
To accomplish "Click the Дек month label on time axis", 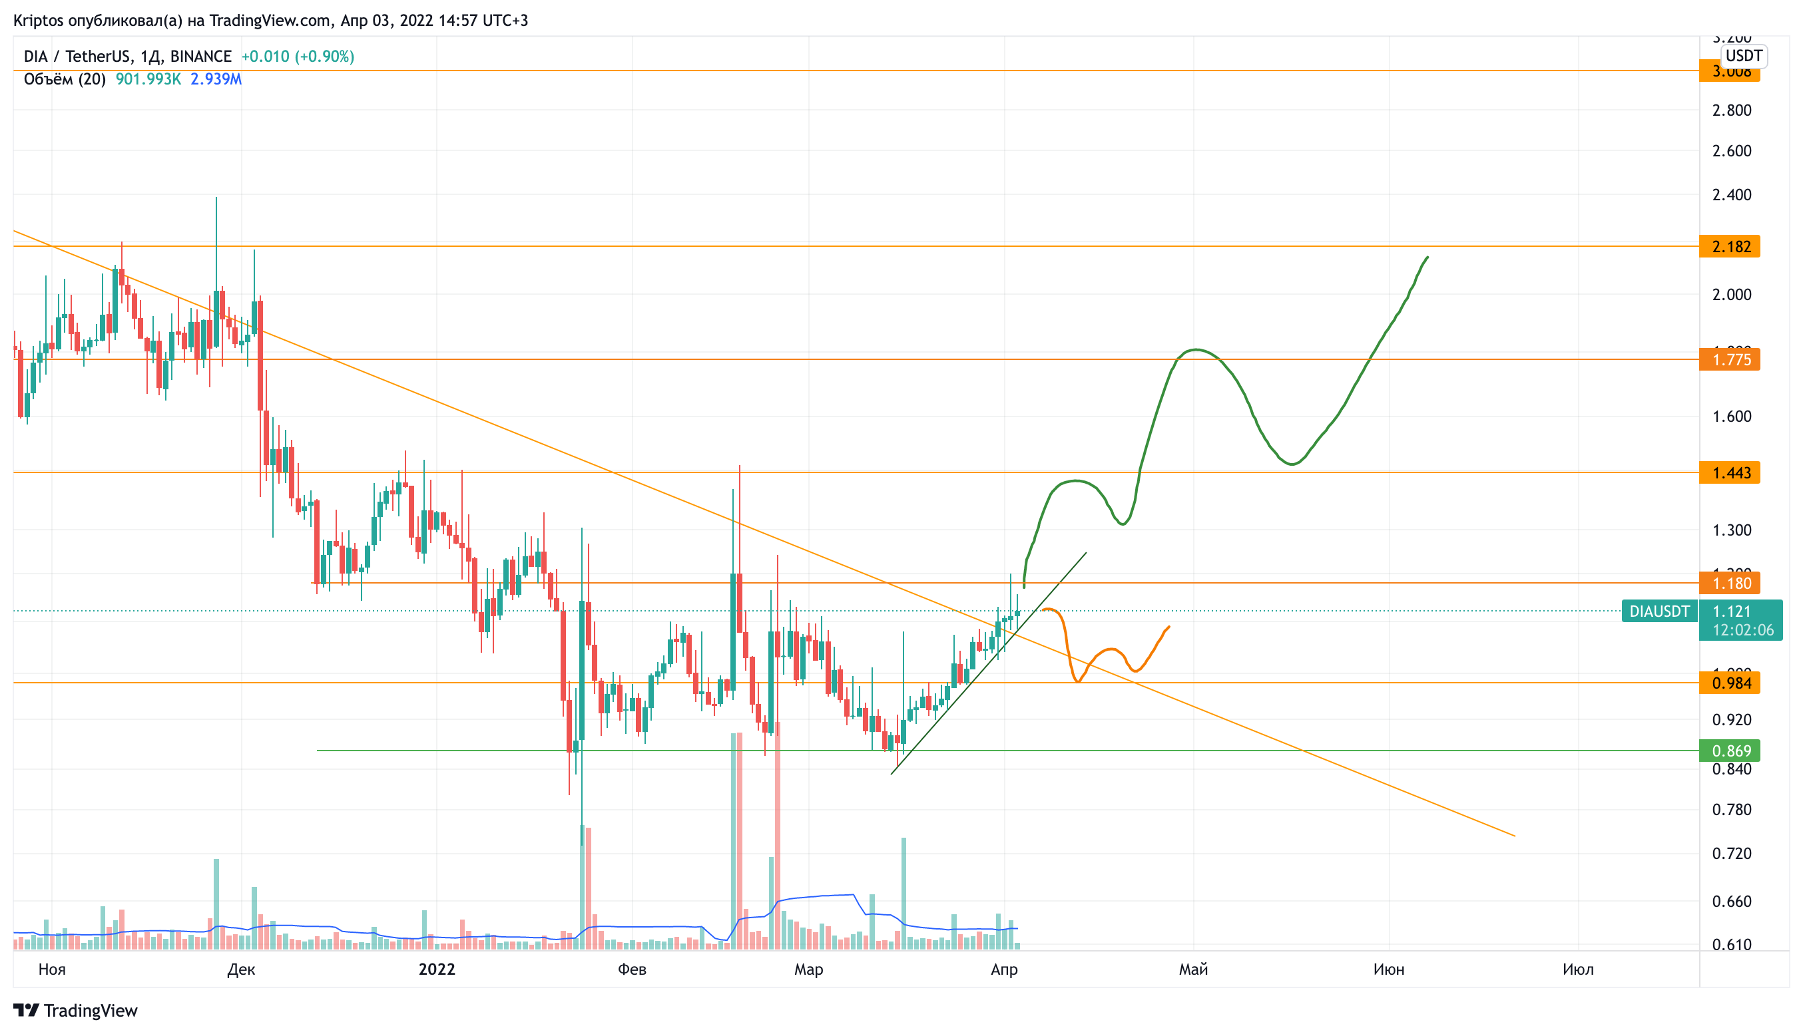I will click(x=241, y=969).
